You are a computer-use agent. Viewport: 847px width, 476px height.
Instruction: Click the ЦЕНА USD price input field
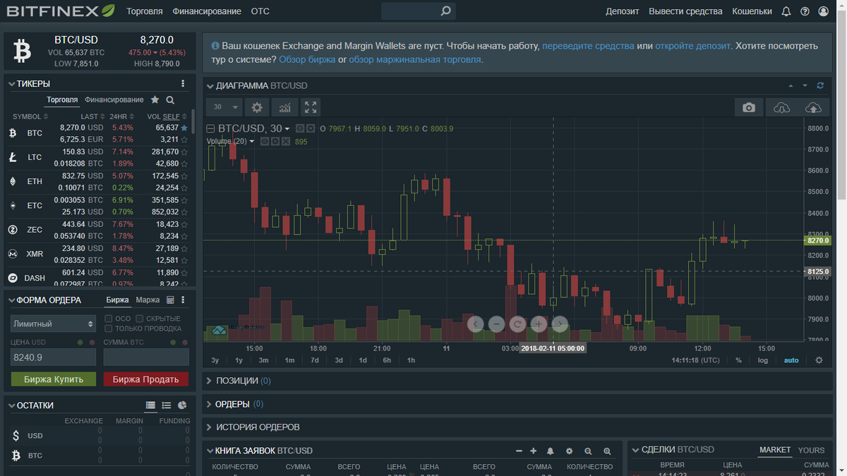[x=53, y=358]
